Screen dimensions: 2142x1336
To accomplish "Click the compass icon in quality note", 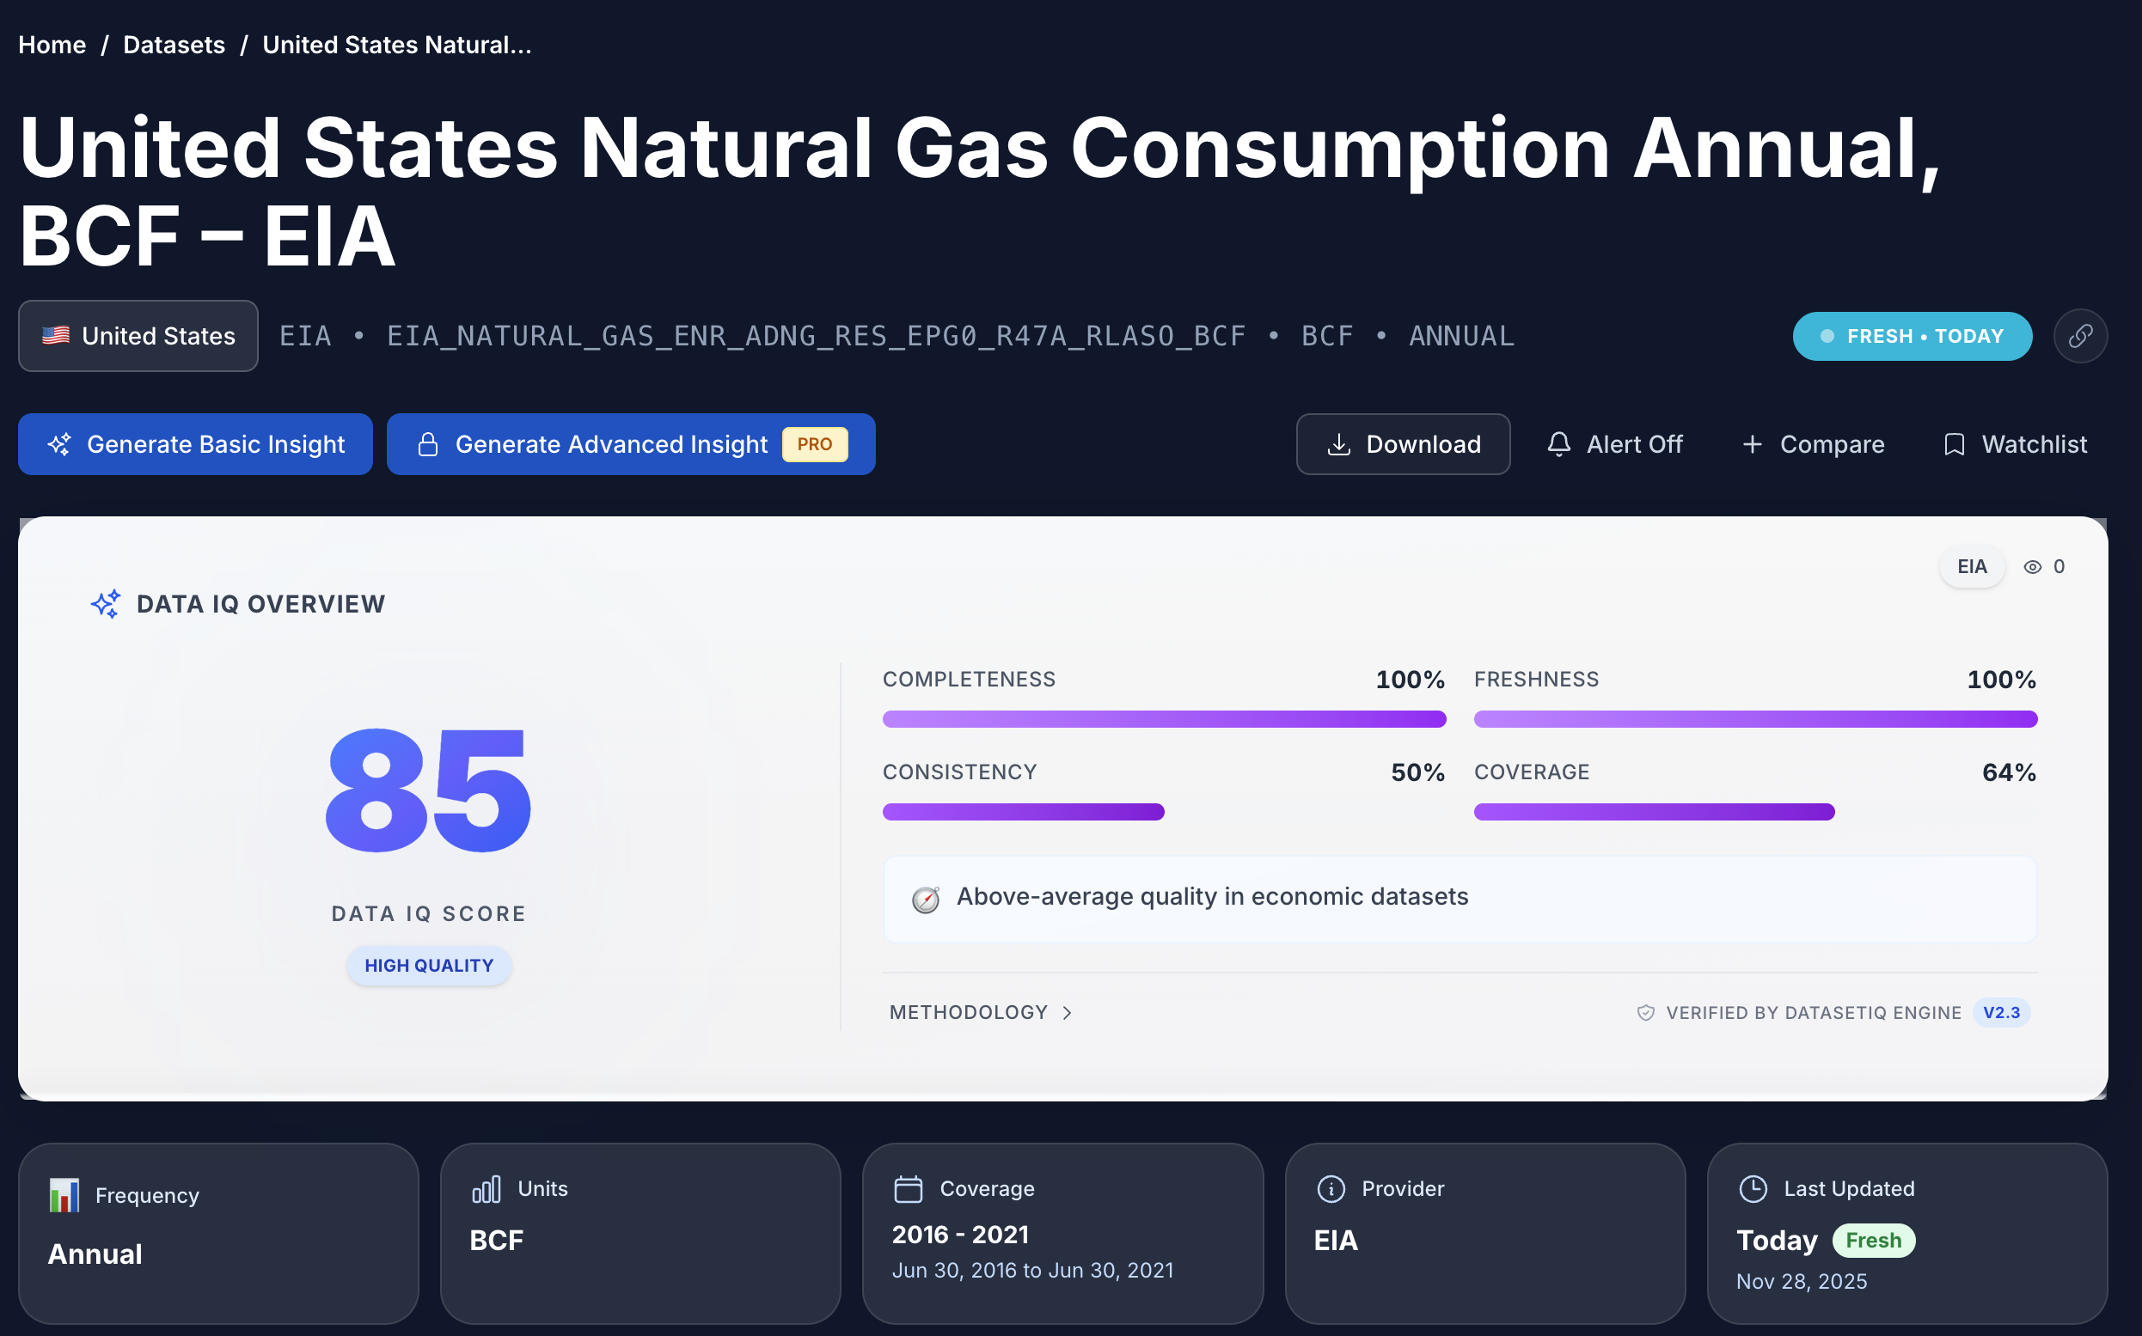I will click(925, 900).
